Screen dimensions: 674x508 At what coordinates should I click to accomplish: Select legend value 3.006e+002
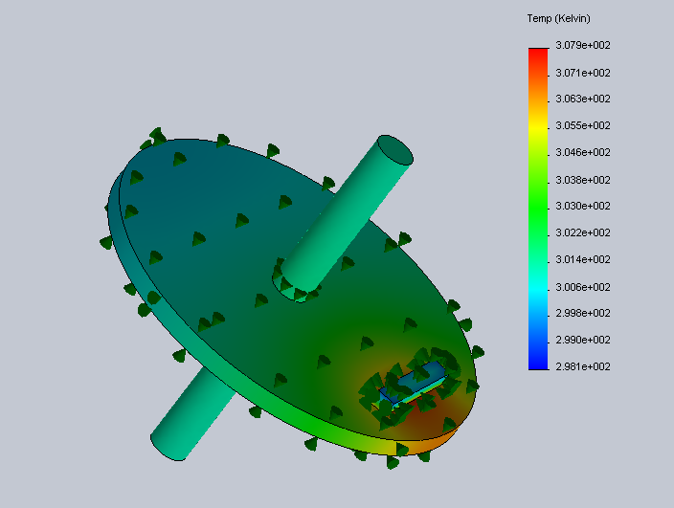583,287
